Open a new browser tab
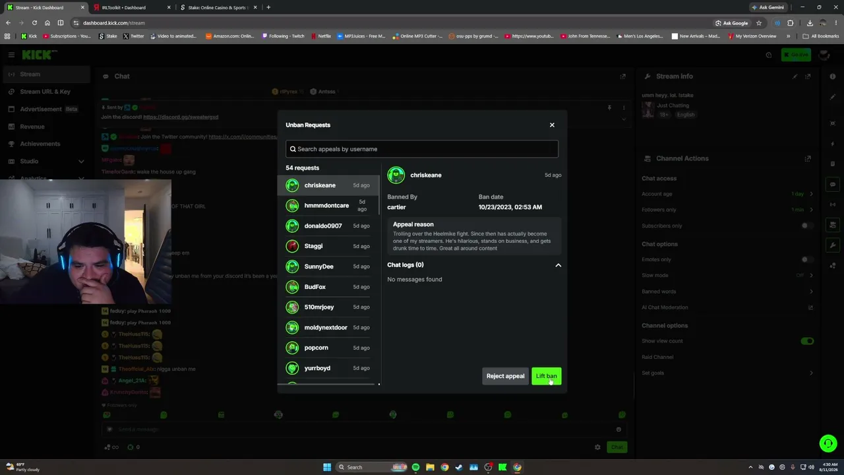Image resolution: width=844 pixels, height=475 pixels. tap(268, 7)
